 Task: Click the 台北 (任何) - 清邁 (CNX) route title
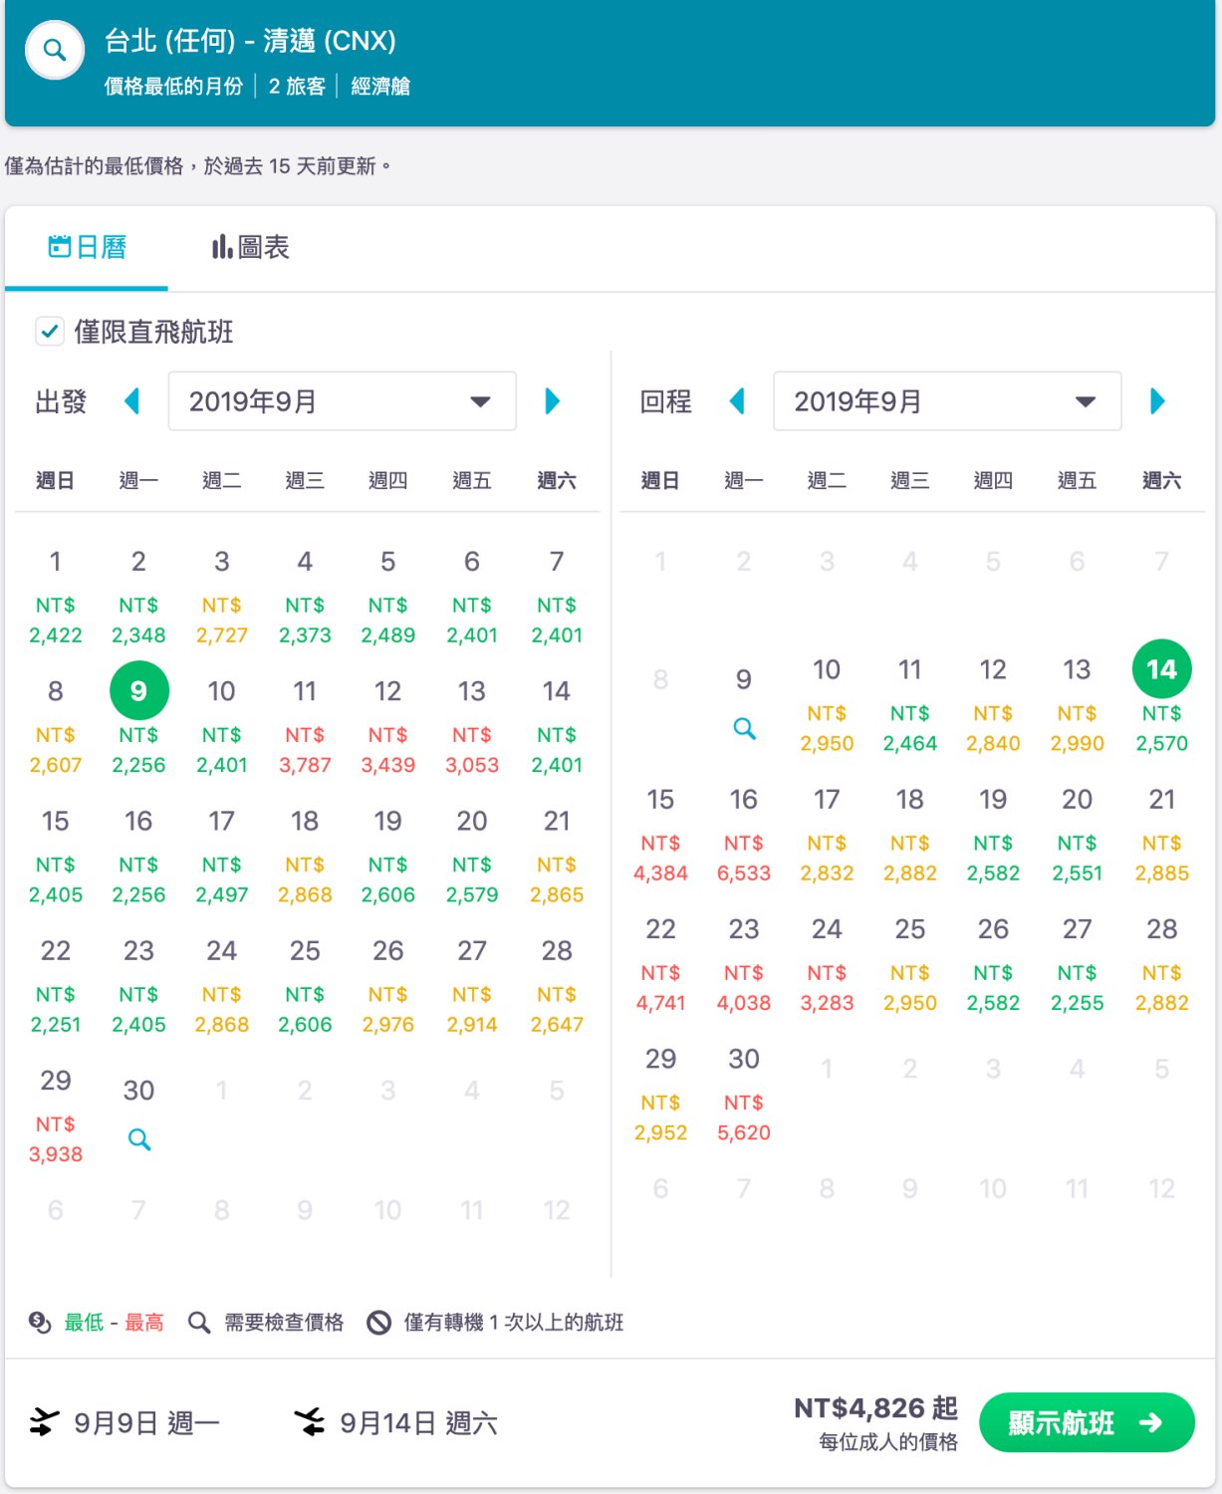tap(250, 41)
